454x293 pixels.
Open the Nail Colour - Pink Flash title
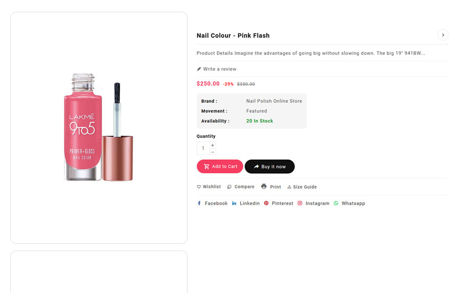(233, 36)
